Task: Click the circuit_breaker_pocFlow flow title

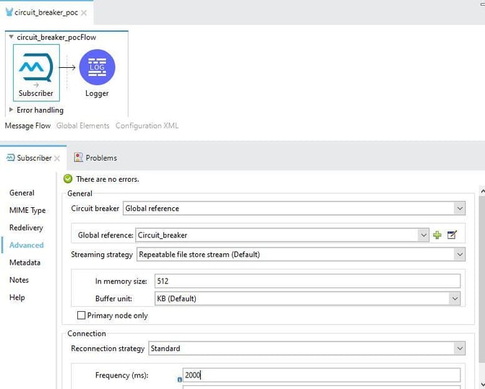Action: pyautogui.click(x=56, y=37)
